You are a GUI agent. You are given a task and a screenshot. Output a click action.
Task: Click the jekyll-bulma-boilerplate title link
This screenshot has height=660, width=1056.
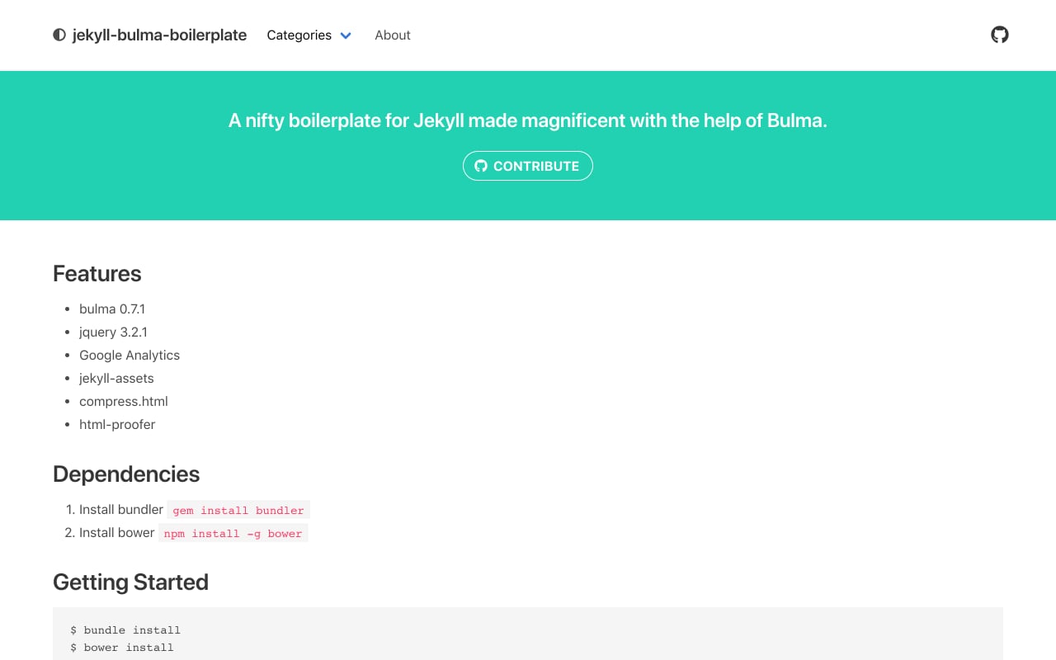159,35
